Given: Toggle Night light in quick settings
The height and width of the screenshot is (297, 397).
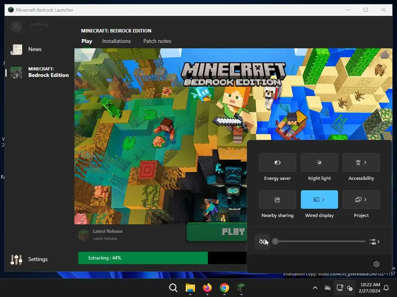Looking at the screenshot, I should (x=319, y=162).
